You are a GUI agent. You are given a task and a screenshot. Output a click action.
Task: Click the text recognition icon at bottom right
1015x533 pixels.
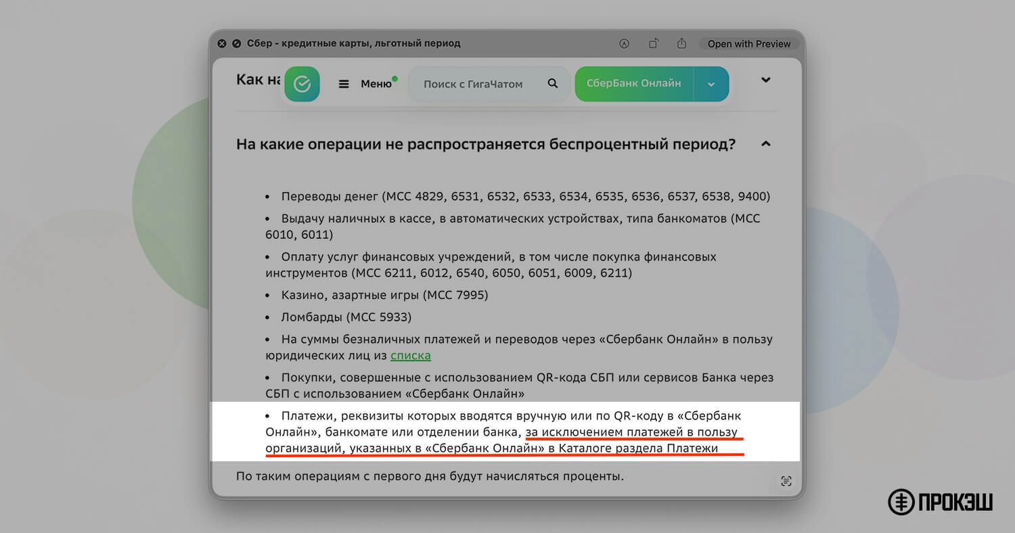click(x=786, y=480)
